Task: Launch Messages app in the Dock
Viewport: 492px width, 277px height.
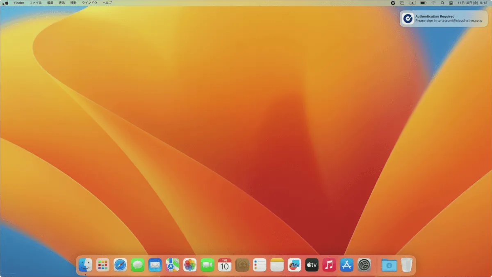Action: tap(137, 265)
